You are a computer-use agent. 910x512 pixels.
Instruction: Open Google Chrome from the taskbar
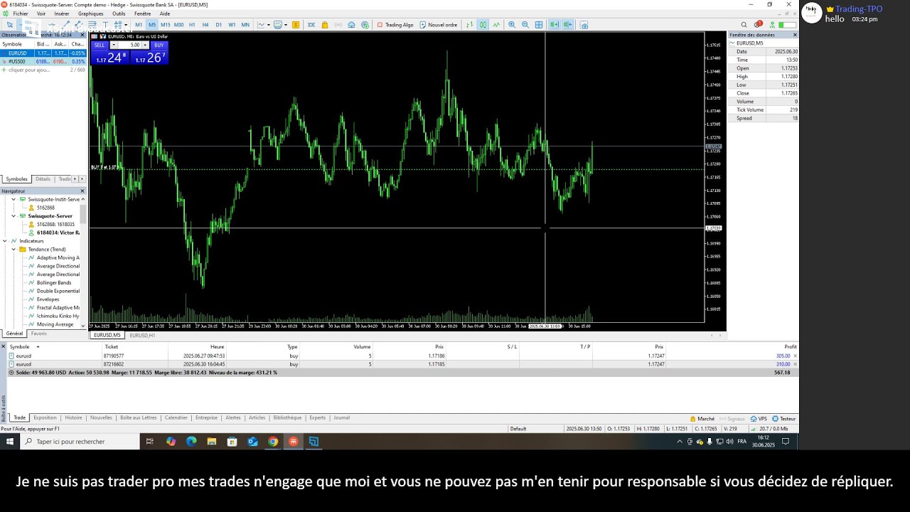(273, 442)
